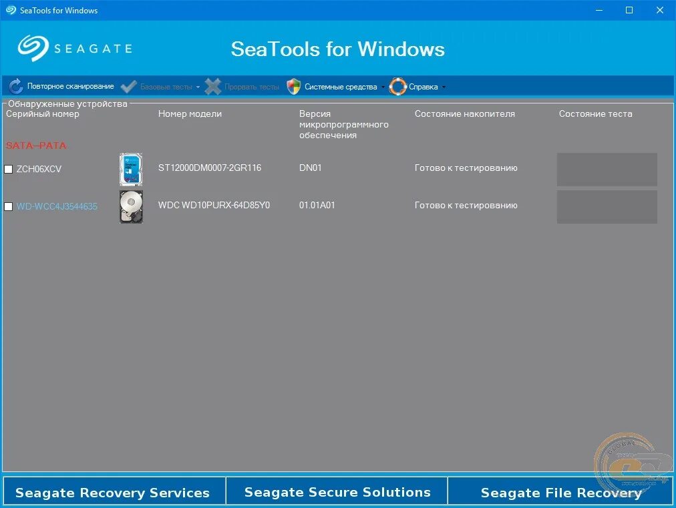Click the hard disk image for WD-WCC4J3544635
676x508 pixels.
(x=131, y=207)
